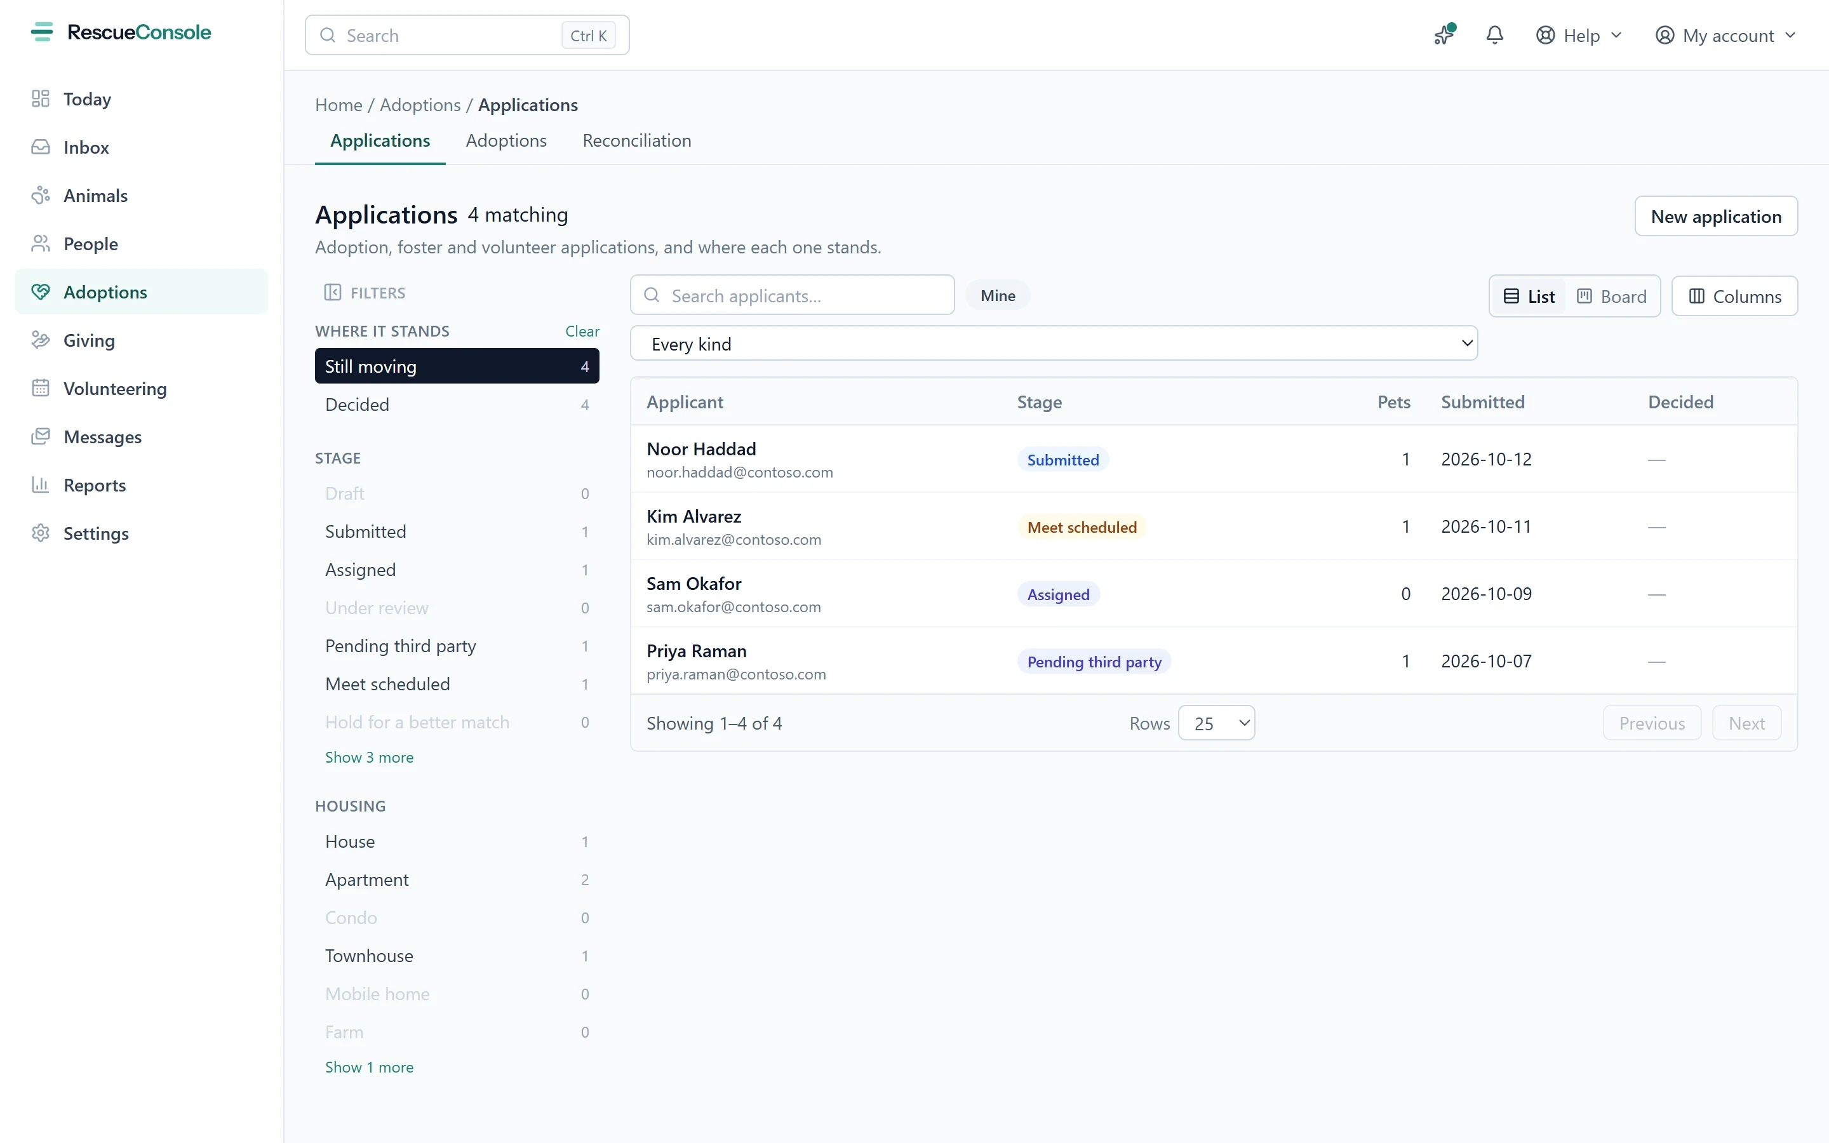Expand Show 3 more stages
This screenshot has height=1143, width=1829.
pos(369,758)
